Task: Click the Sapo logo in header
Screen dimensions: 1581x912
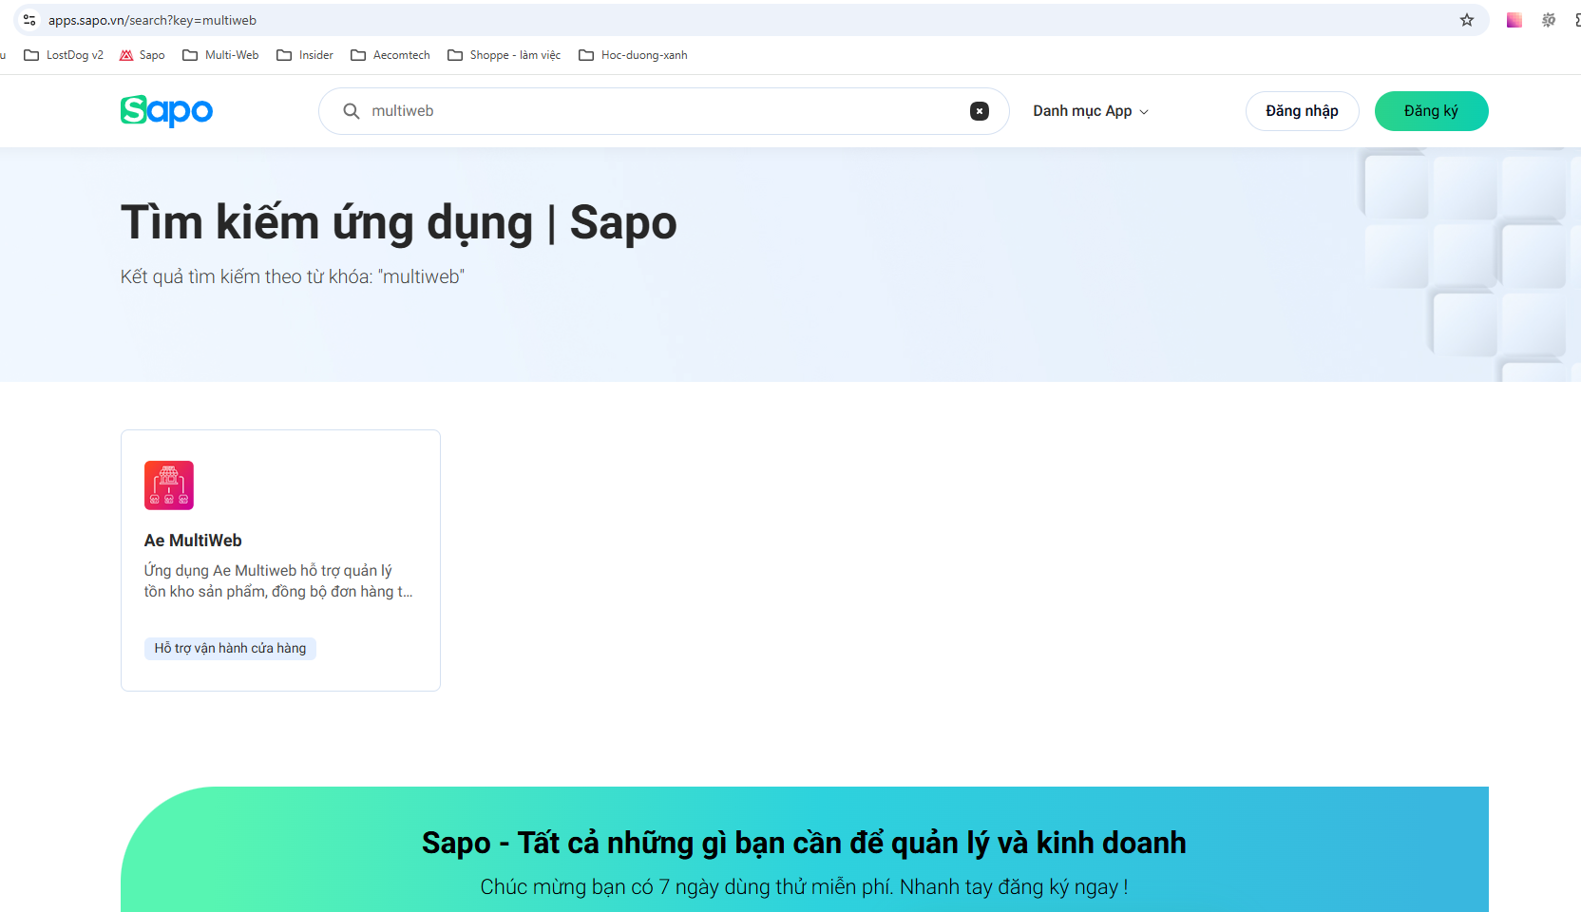Action: click(x=166, y=111)
